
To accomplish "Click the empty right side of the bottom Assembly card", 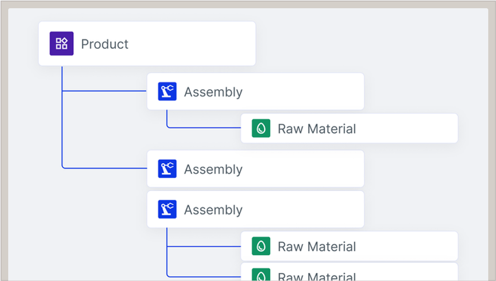I will click(x=310, y=209).
